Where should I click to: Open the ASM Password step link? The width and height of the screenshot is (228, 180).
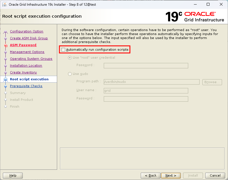pyautogui.click(x=23, y=45)
